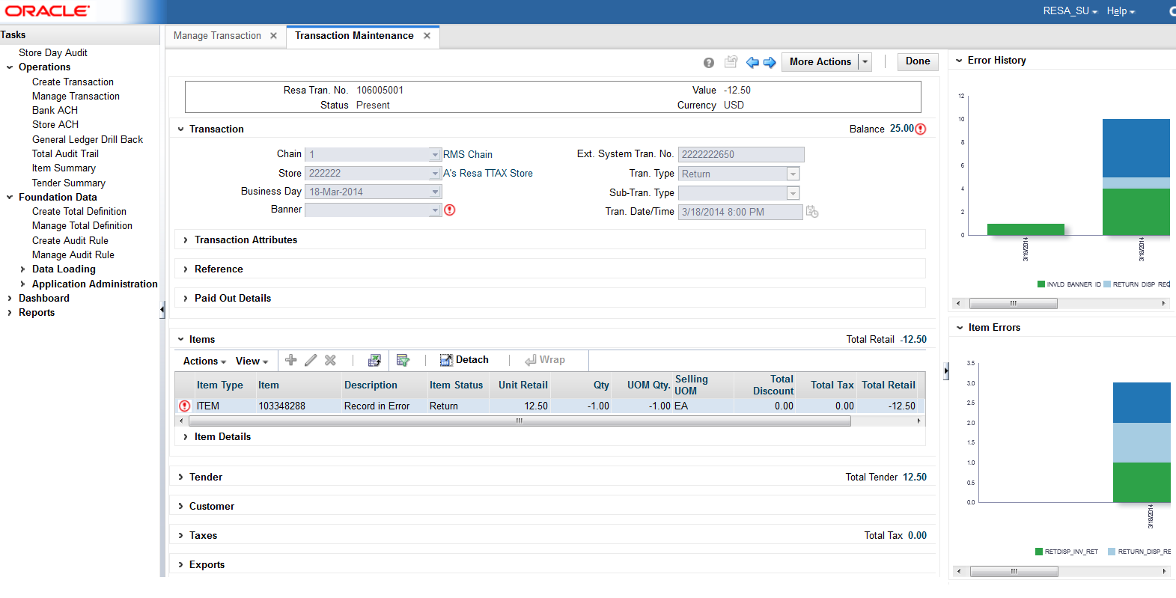This screenshot has width=1176, height=598.
Task: Click the Tran. Date/Time input field
Action: tap(740, 213)
